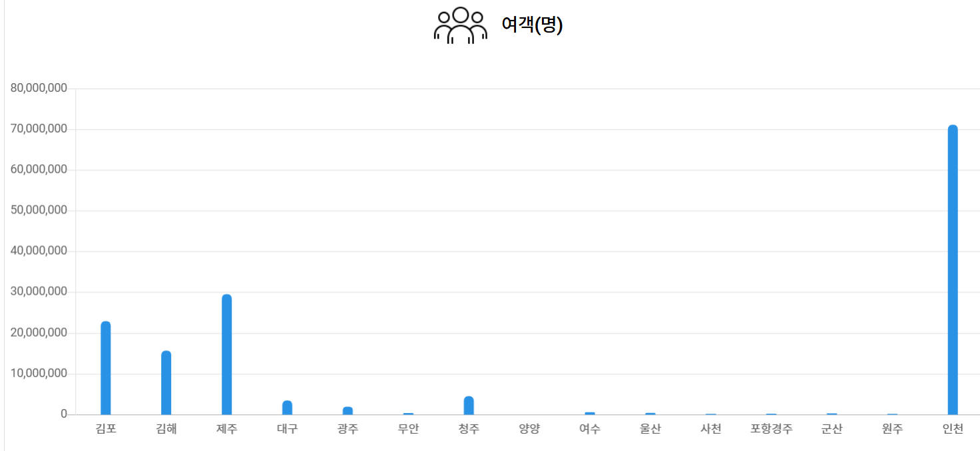Select the 양양 axis label
Viewport: 980px width, 451px height.
click(529, 429)
